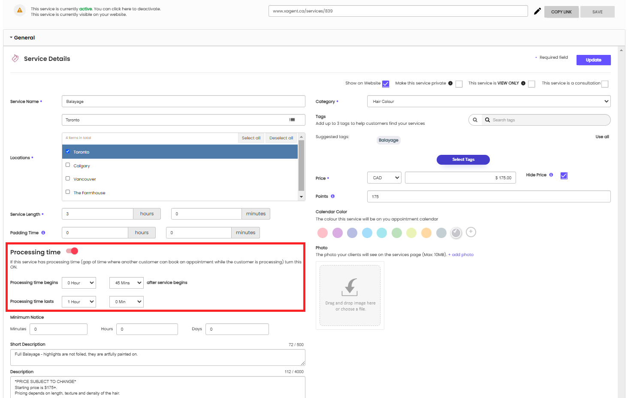Select the green calendar colour
The image size is (628, 398).
397,233
